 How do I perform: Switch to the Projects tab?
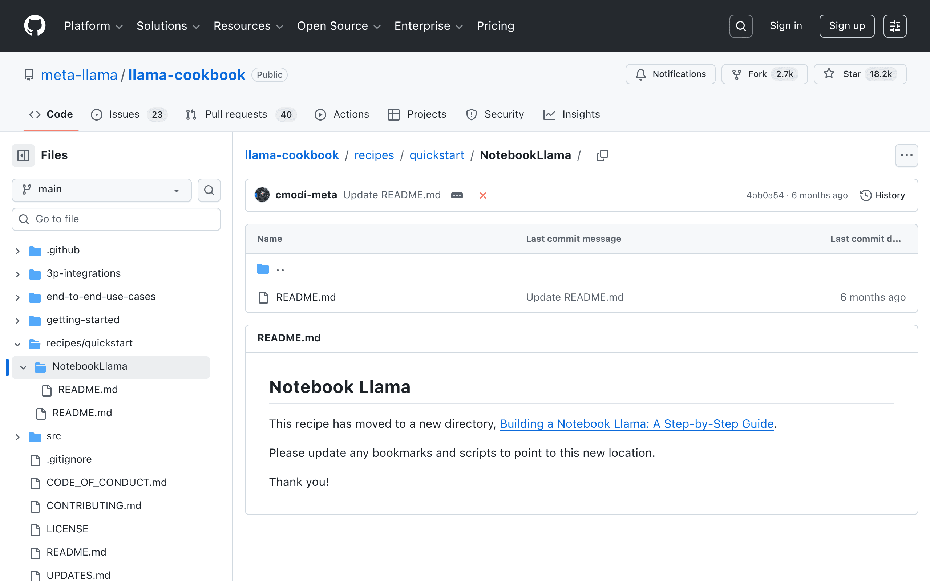(417, 114)
